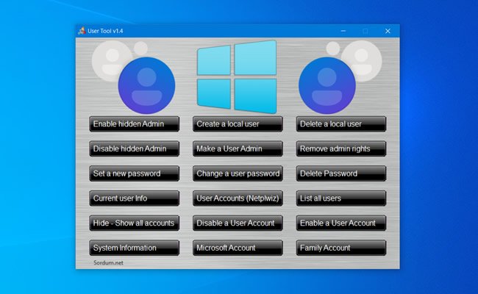The height and width of the screenshot is (294, 478).
Task: Choose Delete a local user
Action: (x=340, y=124)
